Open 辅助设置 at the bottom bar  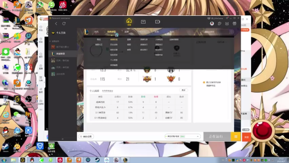[86, 137]
